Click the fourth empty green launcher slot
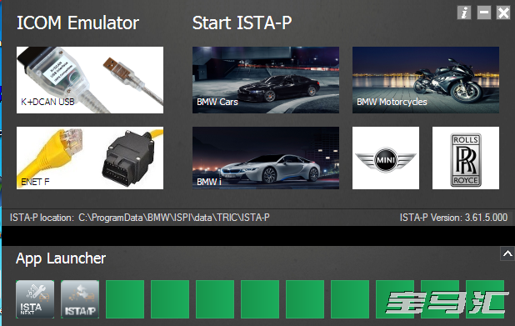 [x=260, y=299]
